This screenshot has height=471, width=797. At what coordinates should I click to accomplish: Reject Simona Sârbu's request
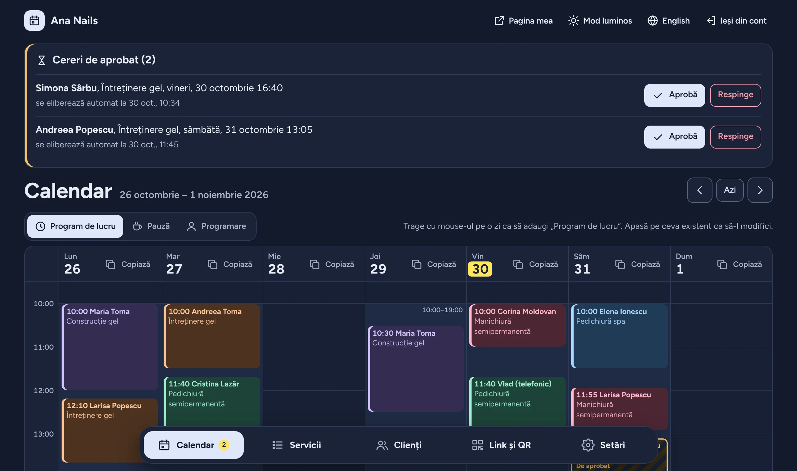pyautogui.click(x=735, y=95)
